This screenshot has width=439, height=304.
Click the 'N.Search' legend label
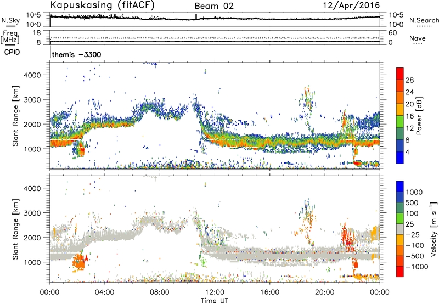click(x=424, y=20)
